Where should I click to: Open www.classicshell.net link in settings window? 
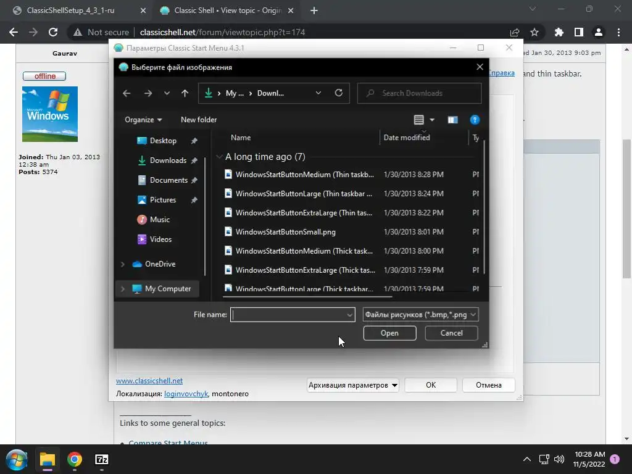[x=149, y=381]
